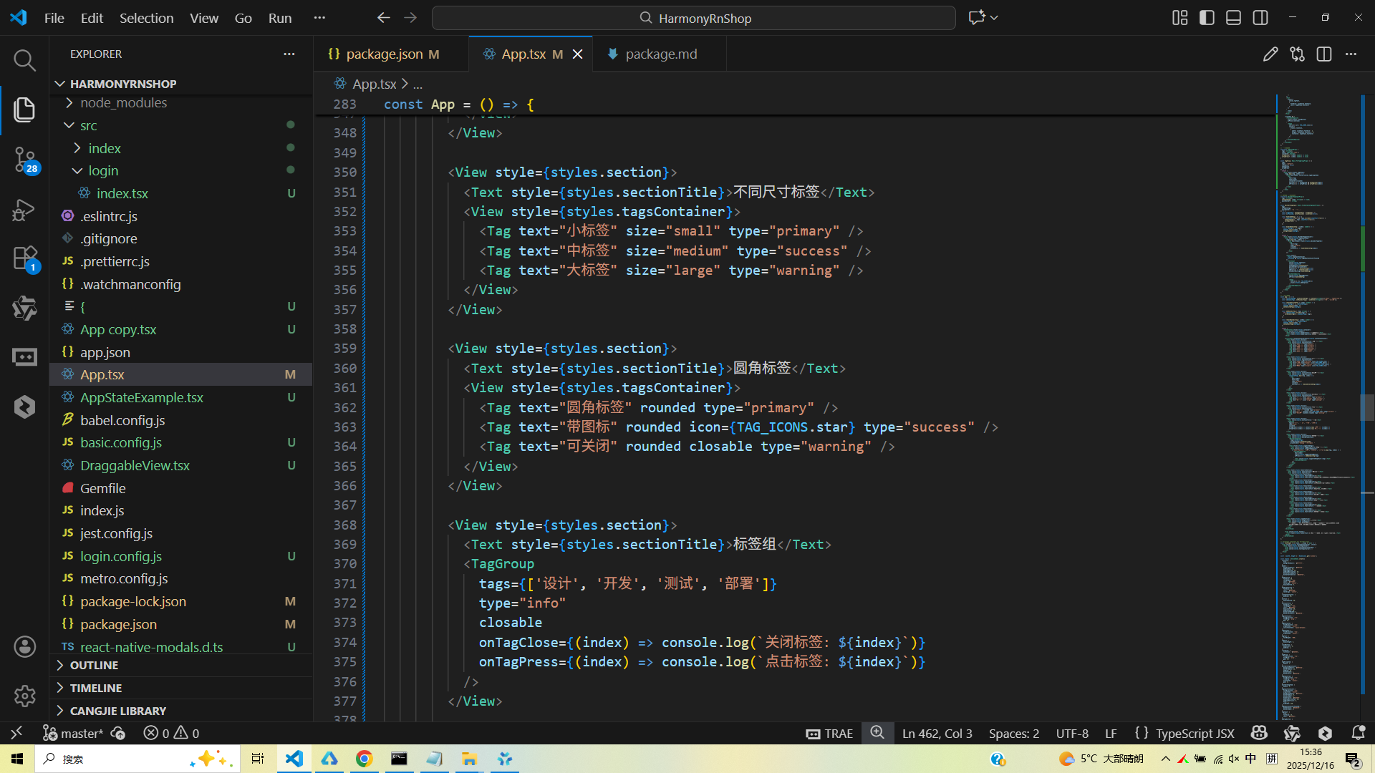Expand the OUTLINE section
Viewport: 1375px width, 773px height.
pos(94,665)
